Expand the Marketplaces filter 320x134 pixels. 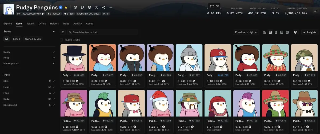(x=29, y=63)
